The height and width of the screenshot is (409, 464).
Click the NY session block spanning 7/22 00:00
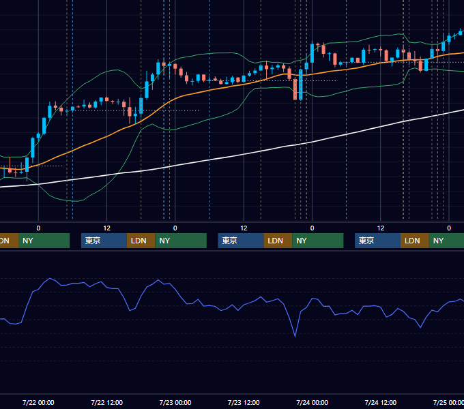(44, 241)
